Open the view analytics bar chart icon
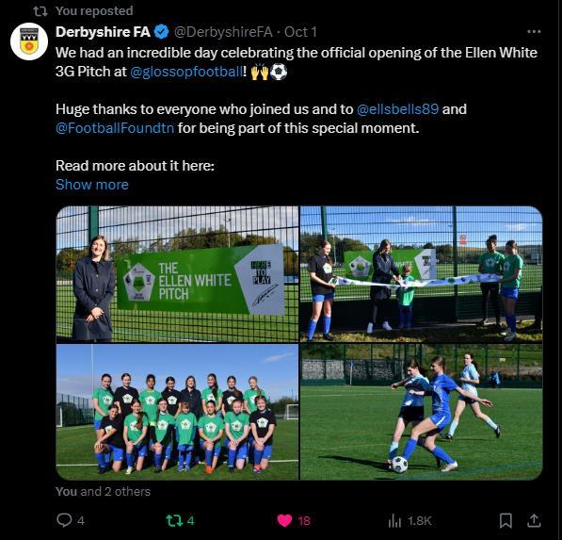 coord(394,521)
